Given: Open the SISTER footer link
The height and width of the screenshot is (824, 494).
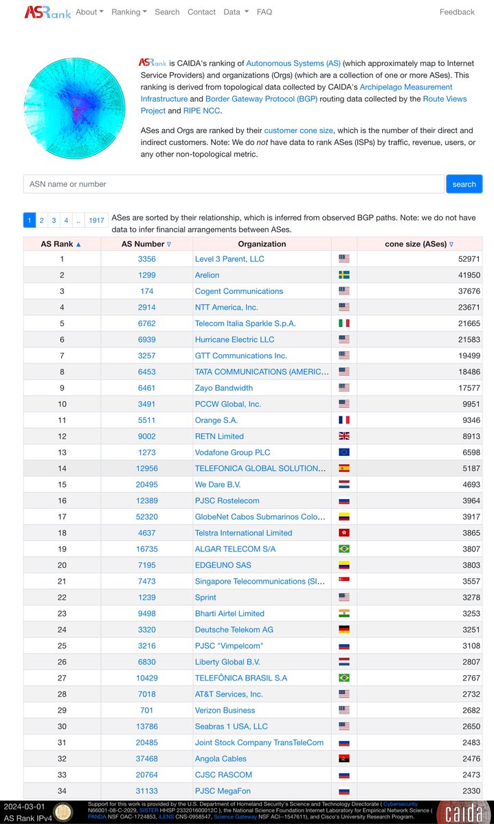Looking at the screenshot, I should pos(149,810).
